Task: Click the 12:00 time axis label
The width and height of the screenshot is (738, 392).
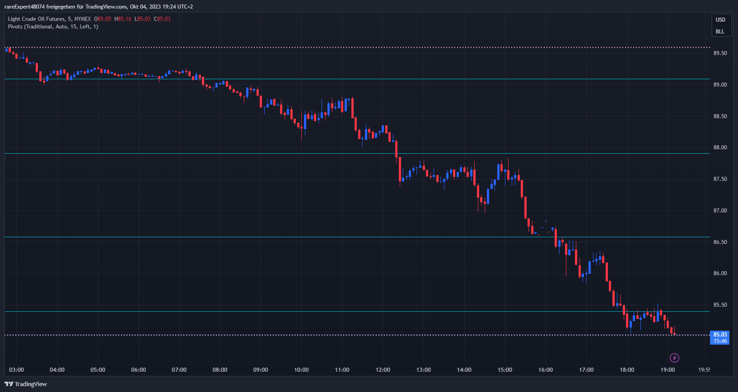Action: coord(383,370)
